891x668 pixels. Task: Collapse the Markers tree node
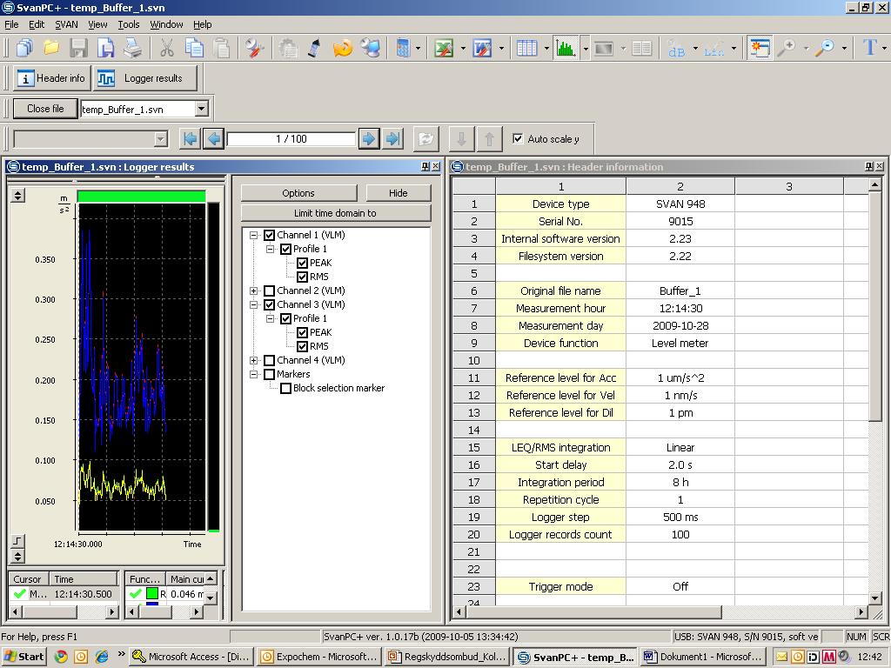[x=253, y=374]
